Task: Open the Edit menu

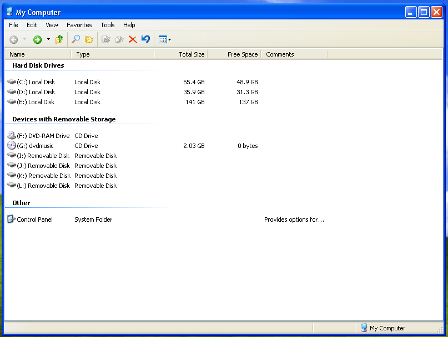Action: coord(32,25)
